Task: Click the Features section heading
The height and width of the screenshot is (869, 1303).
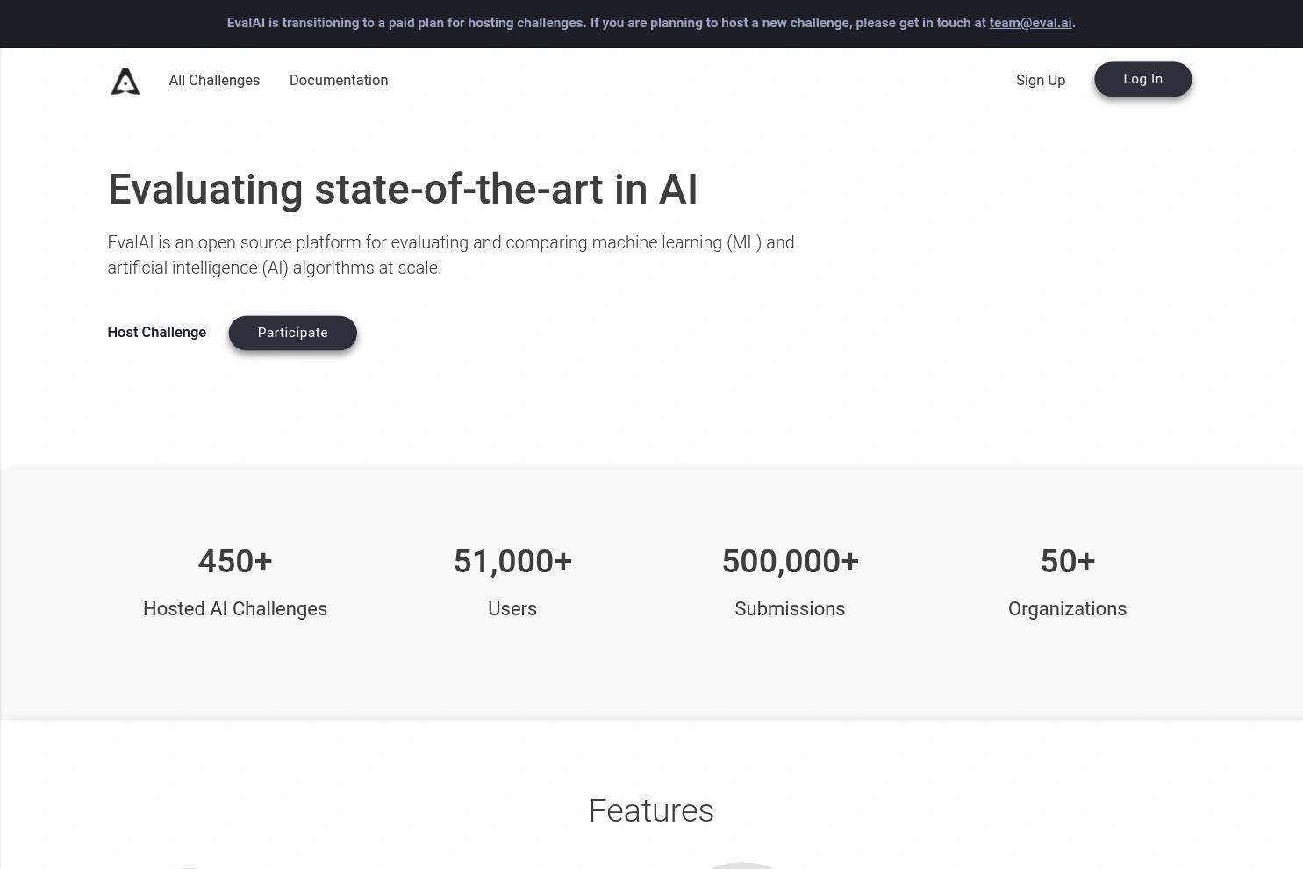Action: click(651, 810)
